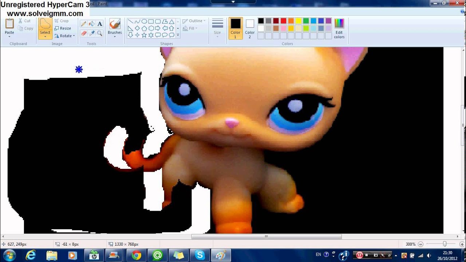The width and height of the screenshot is (466, 262).
Task: Expand the Select dropdown arrow
Action: 45,36
